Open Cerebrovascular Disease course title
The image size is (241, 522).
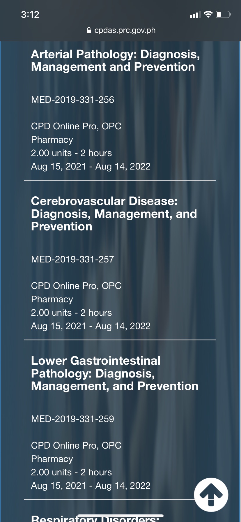point(114,214)
